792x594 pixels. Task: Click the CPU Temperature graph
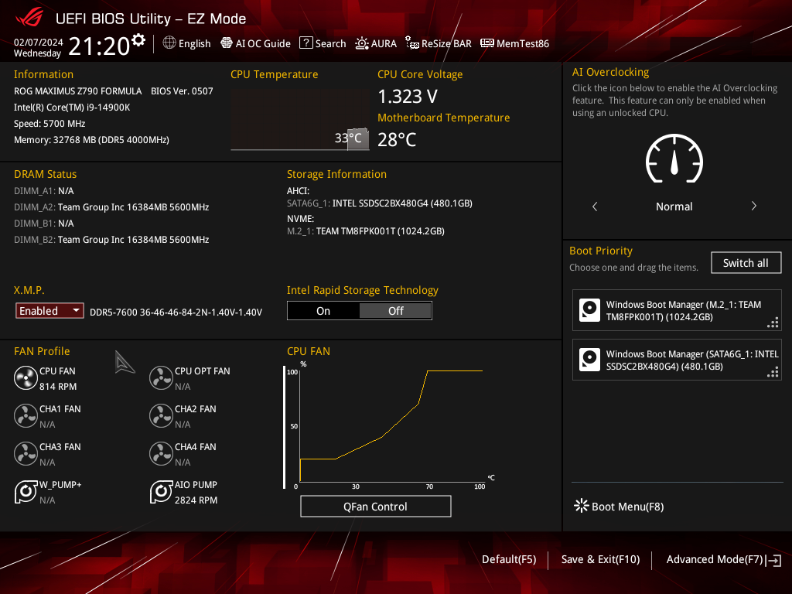300,120
